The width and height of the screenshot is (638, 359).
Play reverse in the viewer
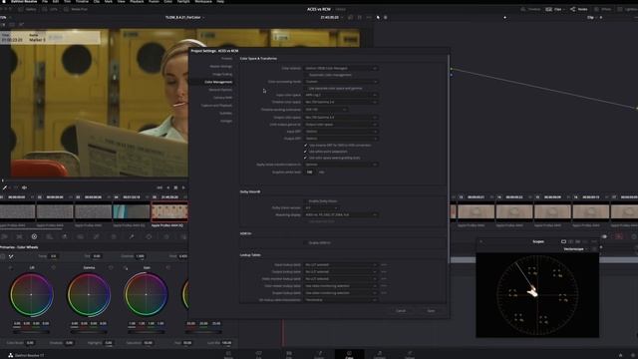[167, 187]
